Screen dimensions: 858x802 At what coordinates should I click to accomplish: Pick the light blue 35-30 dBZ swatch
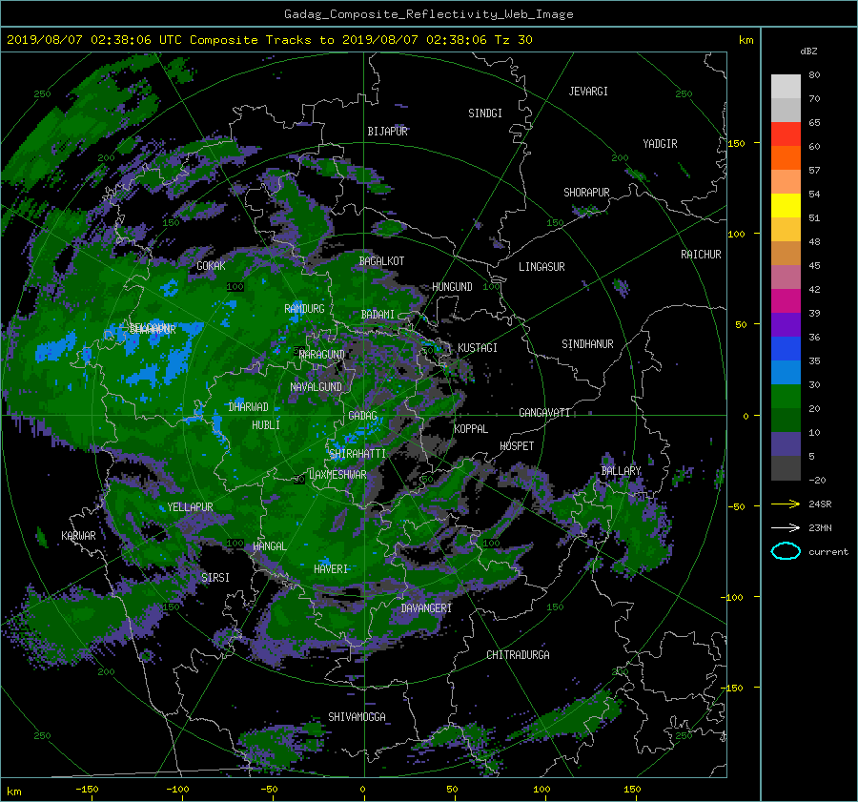click(x=786, y=372)
